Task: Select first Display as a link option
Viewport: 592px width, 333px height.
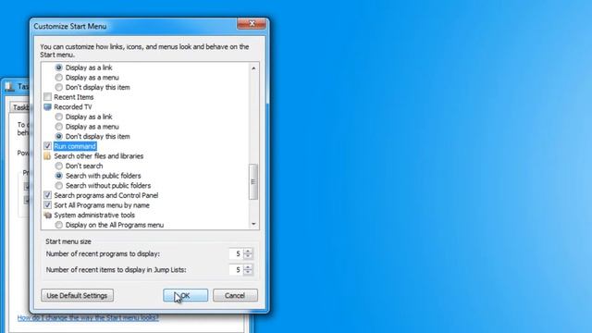Action: [x=59, y=68]
